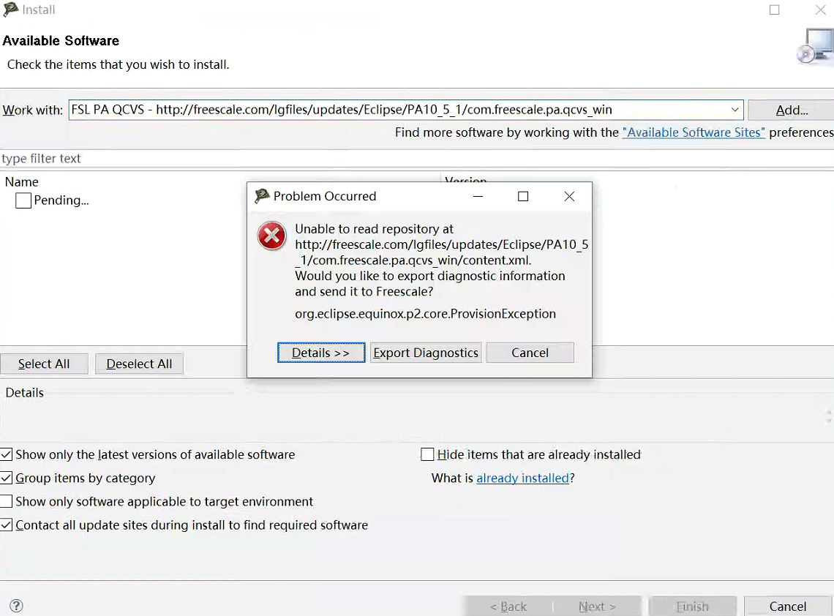Image resolution: width=834 pixels, height=616 pixels.
Task: Disable Group items by category
Action: point(6,478)
